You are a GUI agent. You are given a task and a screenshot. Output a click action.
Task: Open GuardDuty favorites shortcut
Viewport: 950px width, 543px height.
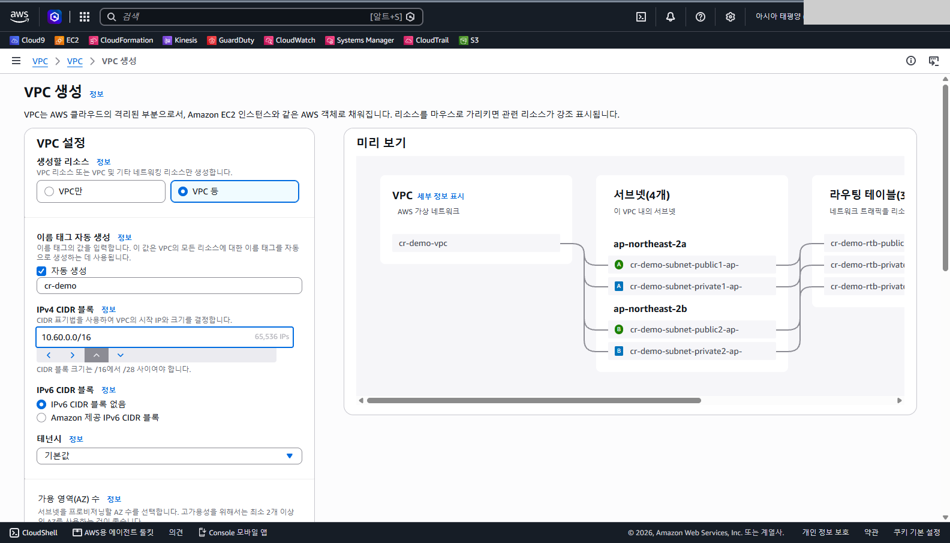tap(231, 40)
